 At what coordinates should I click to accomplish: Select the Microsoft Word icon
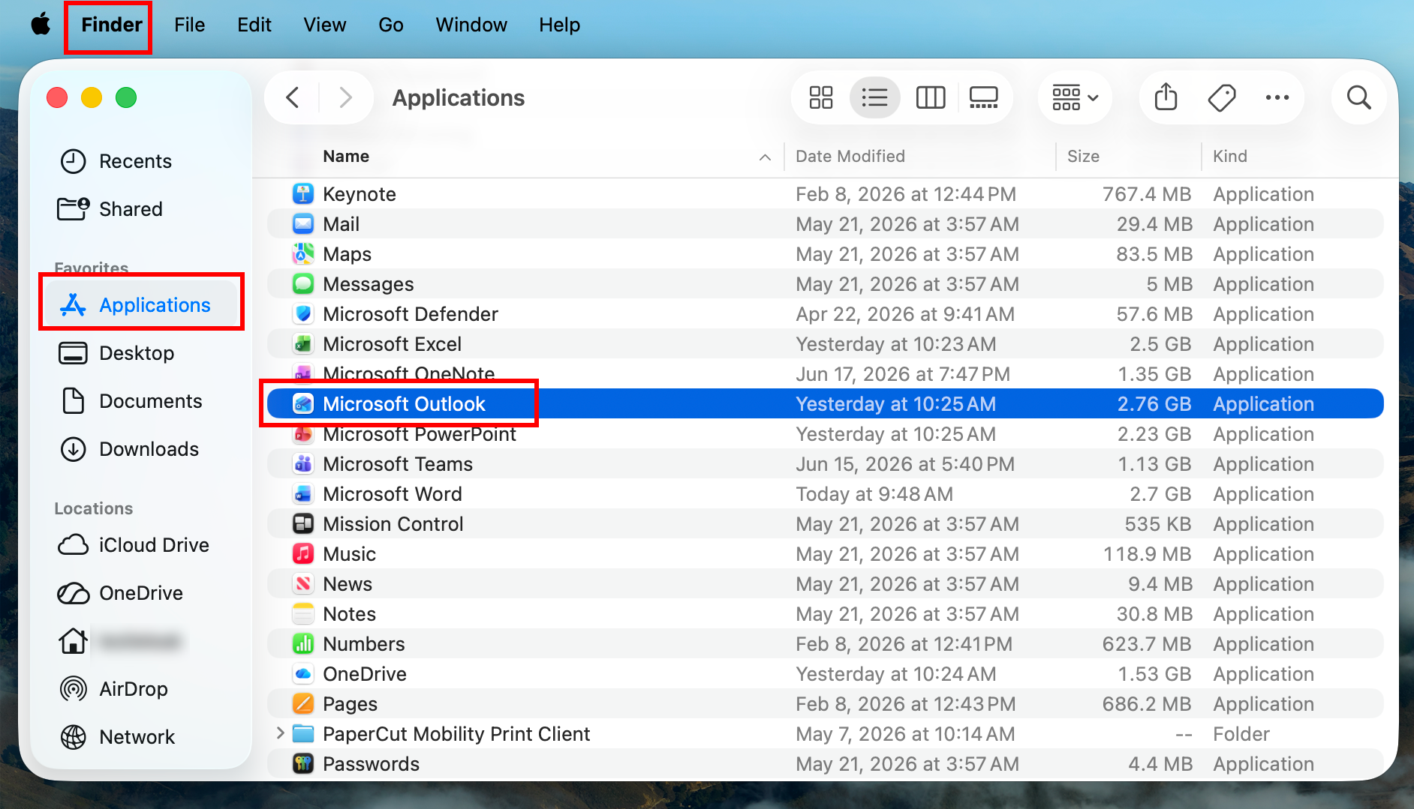pyautogui.click(x=302, y=493)
